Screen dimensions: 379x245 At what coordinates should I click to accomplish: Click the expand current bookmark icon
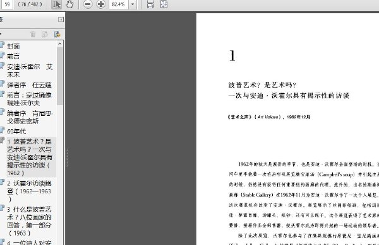[x=57, y=34]
